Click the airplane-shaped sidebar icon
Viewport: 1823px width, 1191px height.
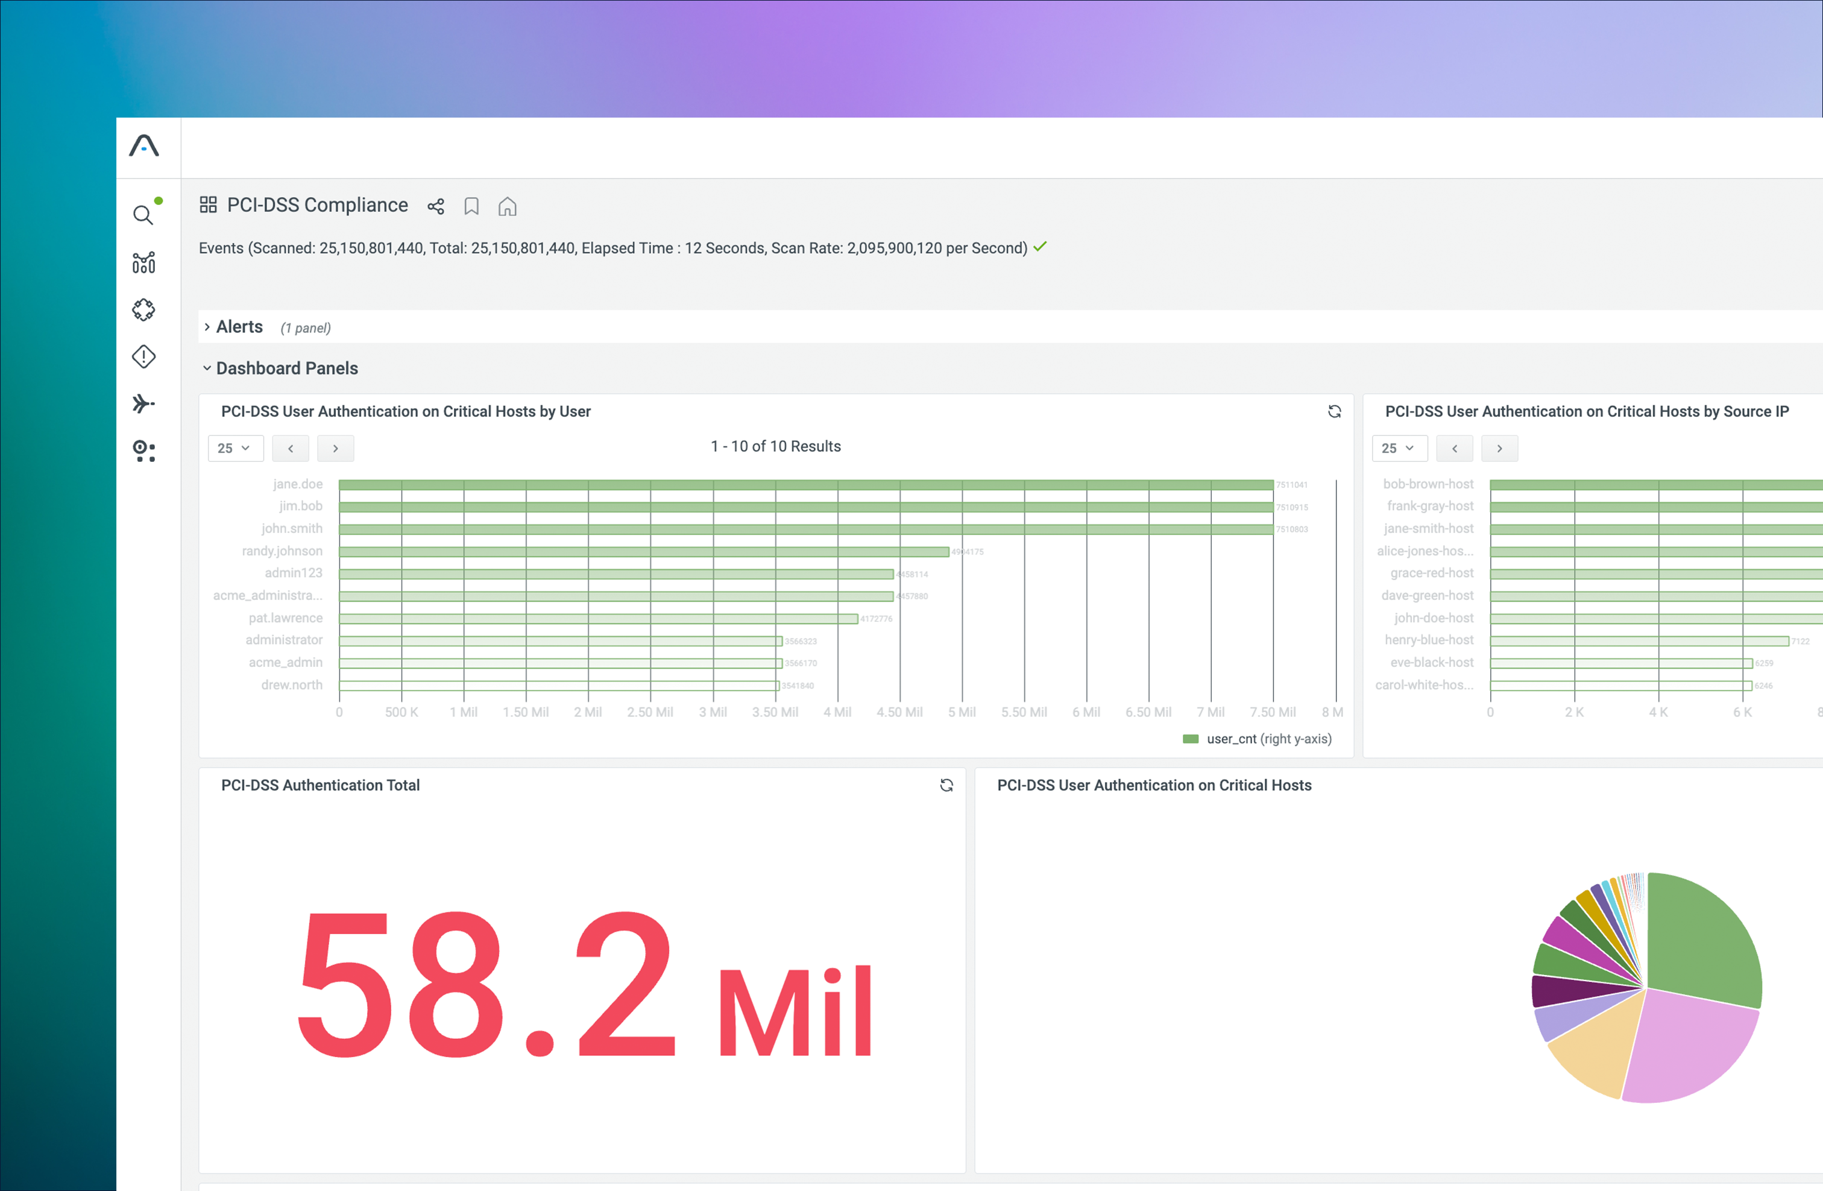(143, 403)
